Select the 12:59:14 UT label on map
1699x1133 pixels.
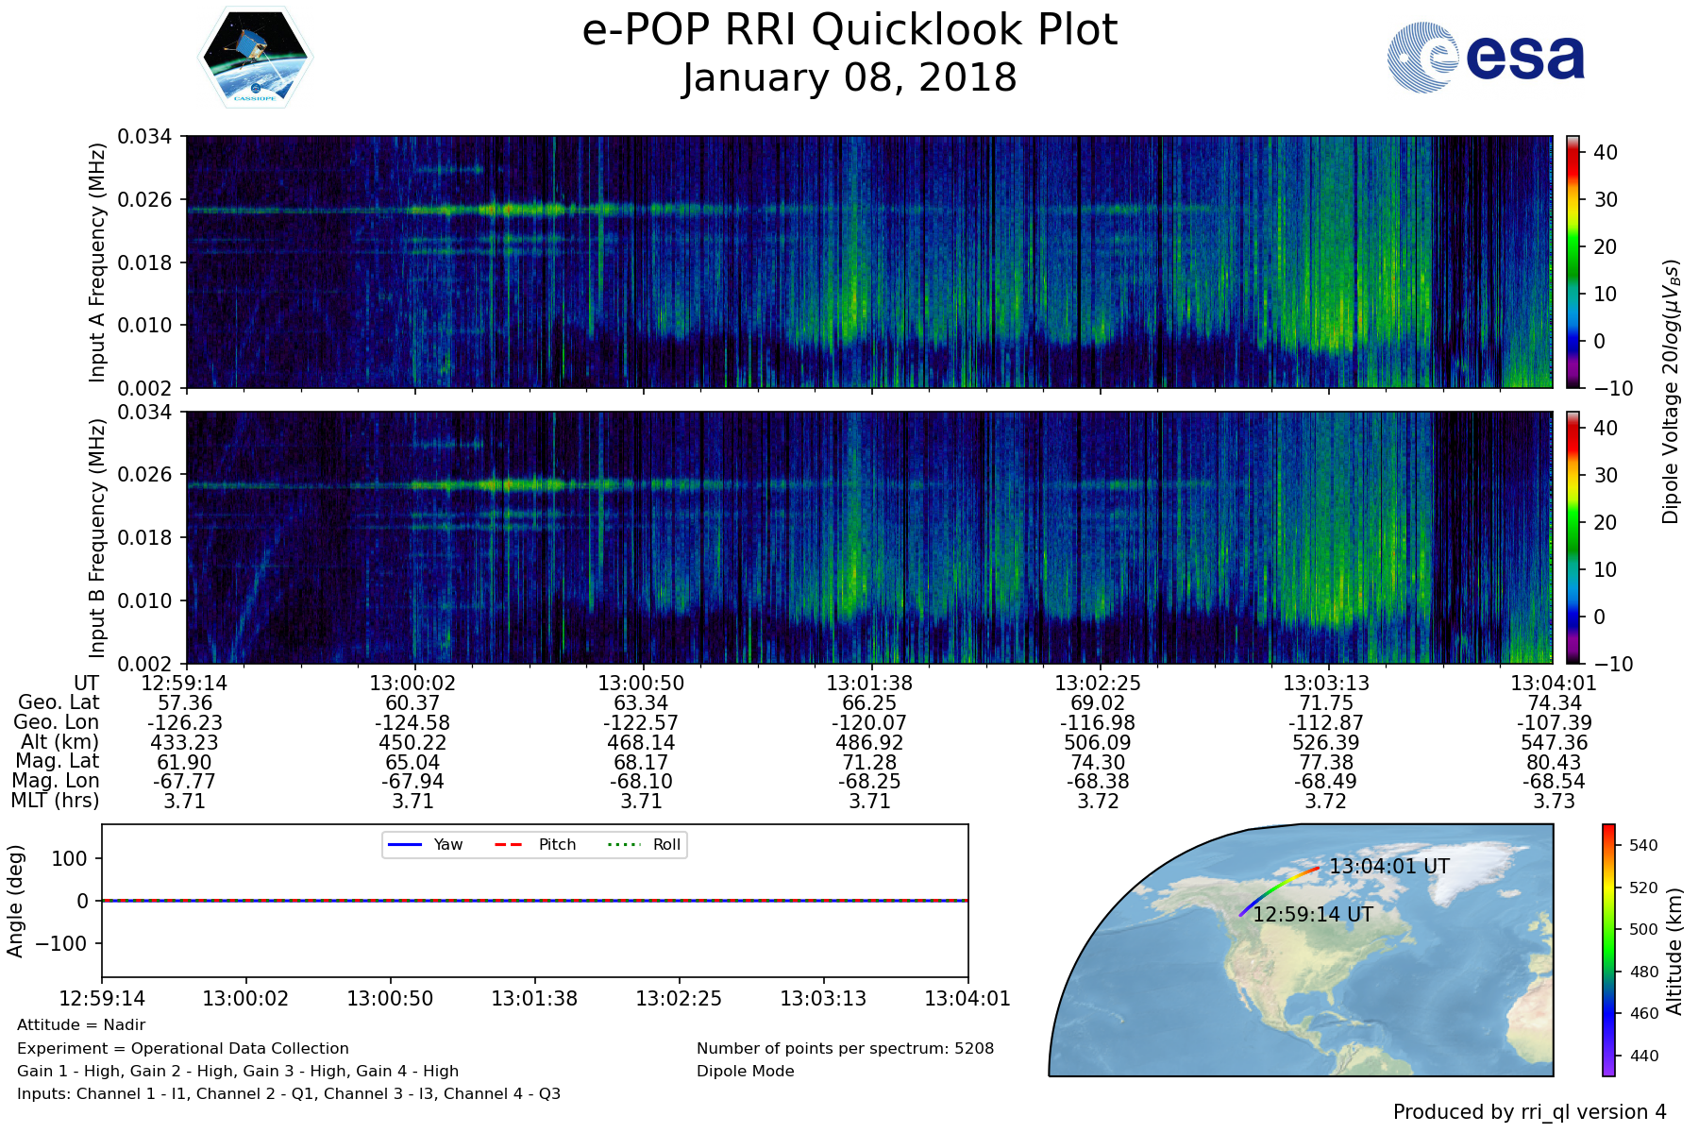[1313, 915]
